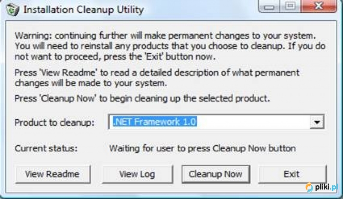Minimize the Installation Cleanup Utility window
Image resolution: width=343 pixels, height=199 pixels.
269,6
